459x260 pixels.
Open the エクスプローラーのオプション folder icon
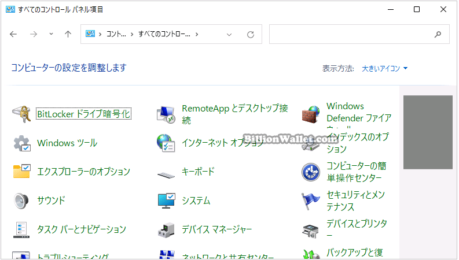21,172
